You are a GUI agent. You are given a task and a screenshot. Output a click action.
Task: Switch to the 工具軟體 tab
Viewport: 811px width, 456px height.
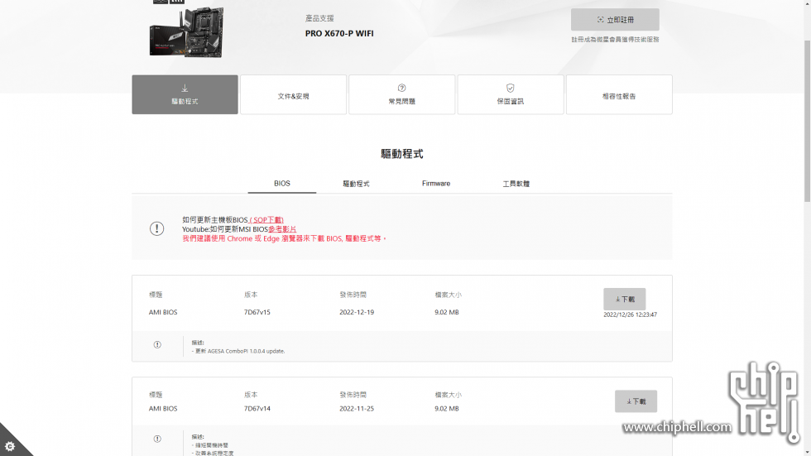(516, 184)
